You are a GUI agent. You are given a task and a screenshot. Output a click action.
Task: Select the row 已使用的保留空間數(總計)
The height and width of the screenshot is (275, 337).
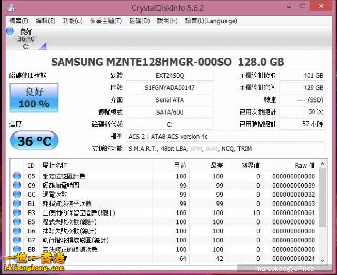point(164,212)
